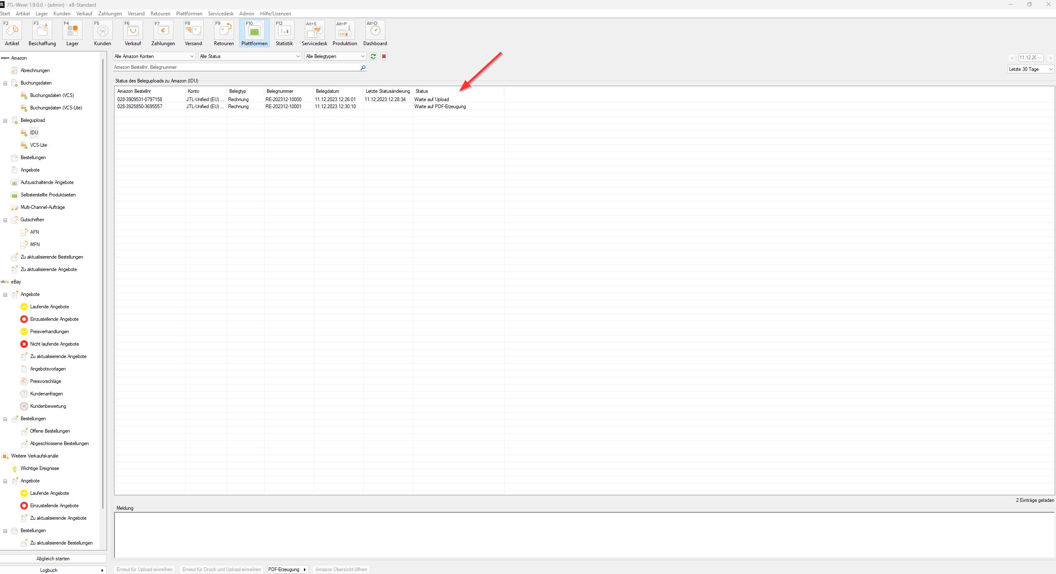Click the Amazon Übersicht öffnen button

(x=341, y=569)
